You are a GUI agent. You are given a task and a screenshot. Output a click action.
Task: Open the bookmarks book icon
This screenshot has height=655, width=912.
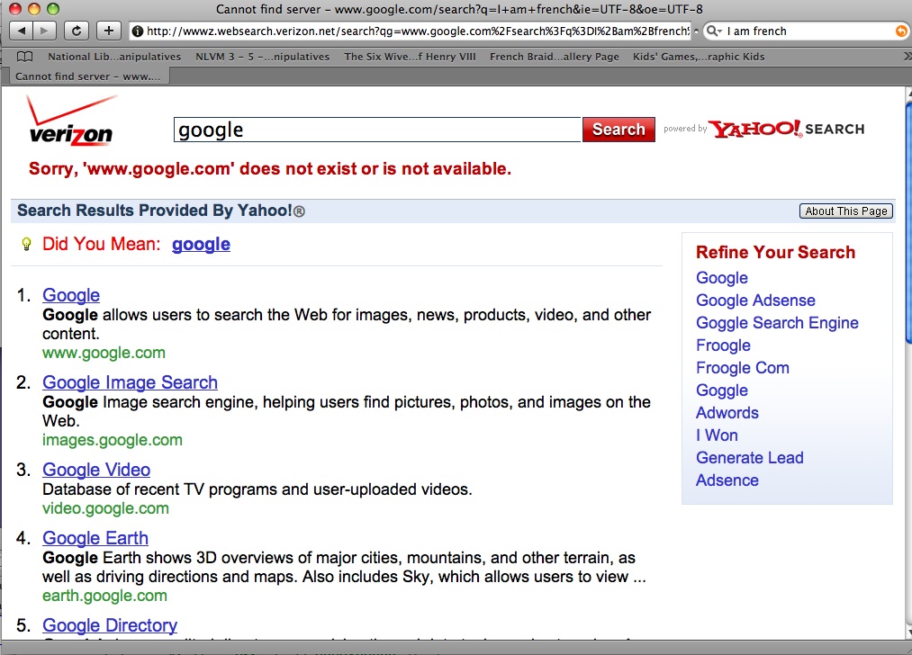coord(24,57)
